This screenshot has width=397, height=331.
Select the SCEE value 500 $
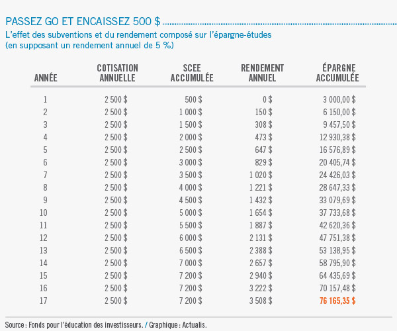(194, 99)
